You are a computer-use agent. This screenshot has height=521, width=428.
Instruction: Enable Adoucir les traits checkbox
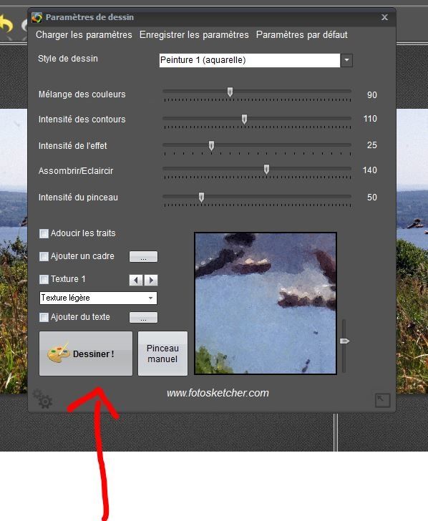[x=44, y=233]
